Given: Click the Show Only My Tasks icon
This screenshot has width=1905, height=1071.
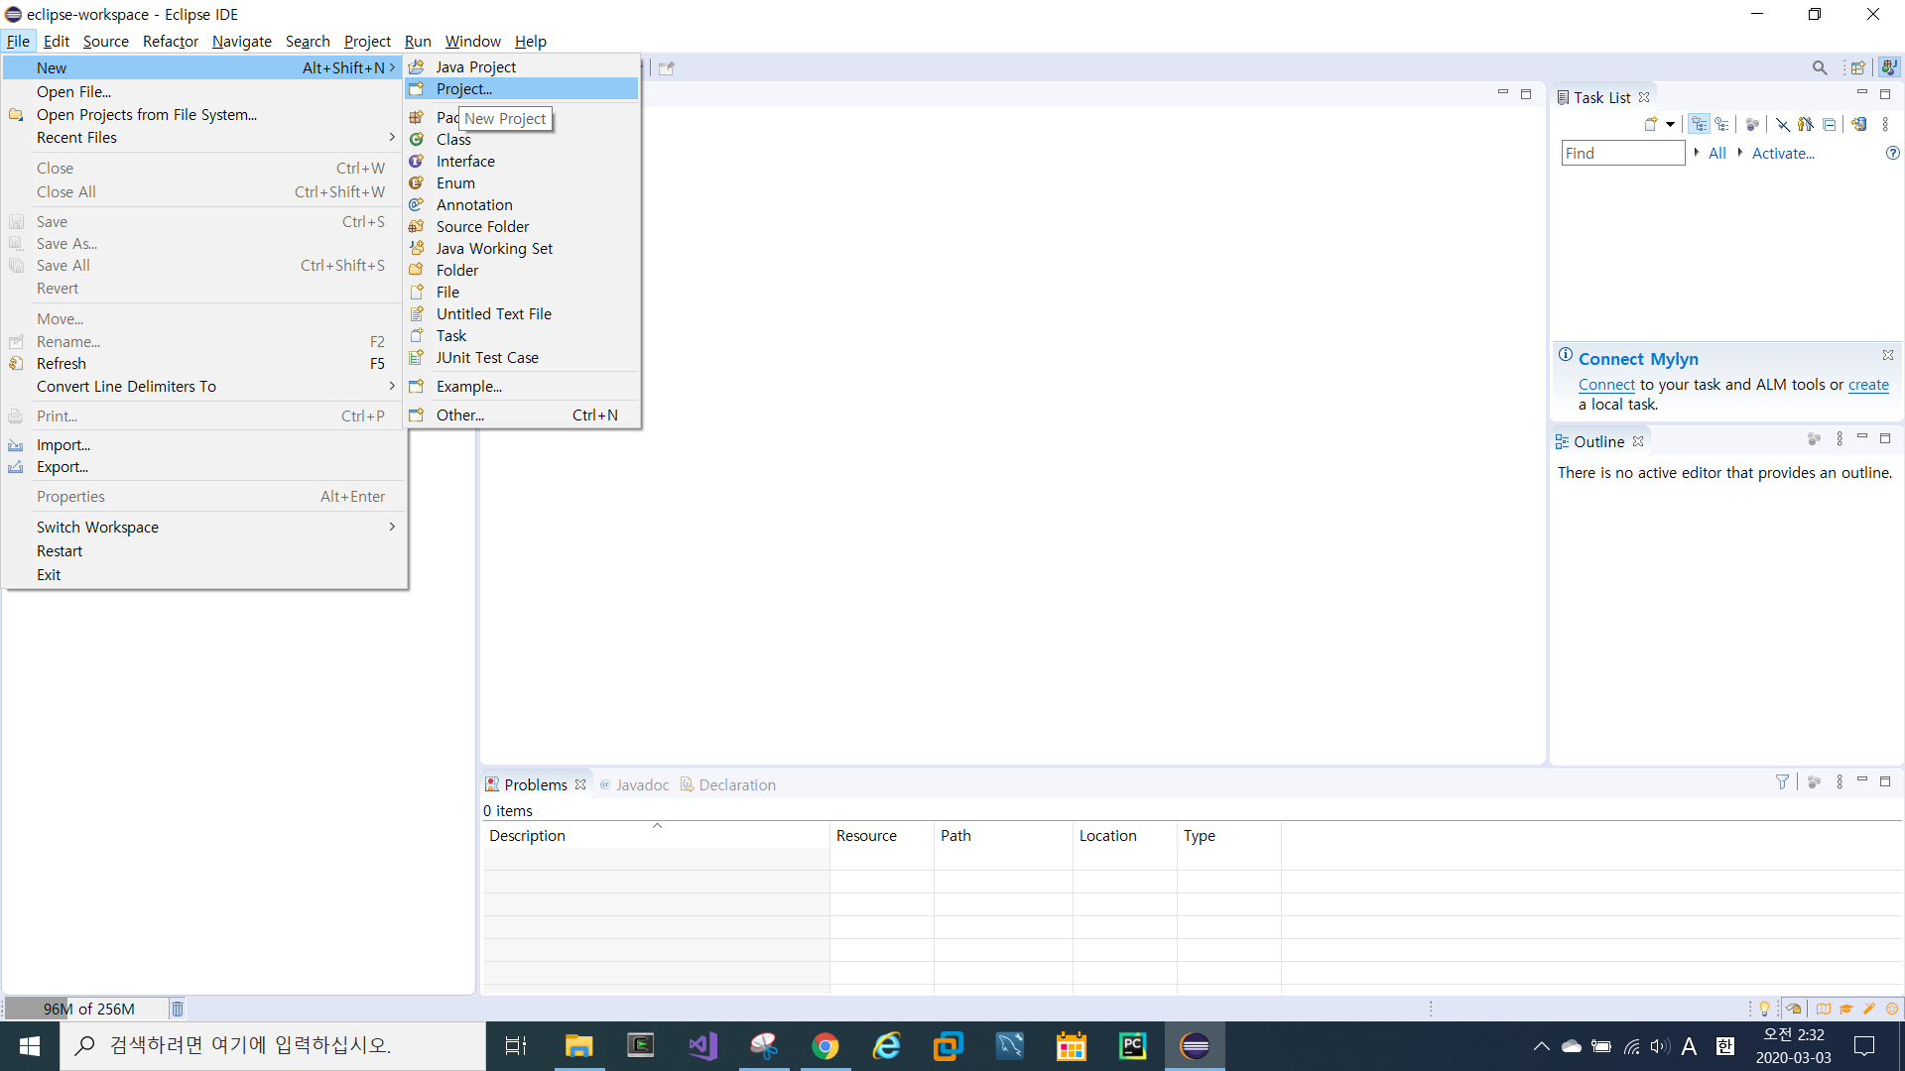Looking at the screenshot, I should click(x=1806, y=124).
